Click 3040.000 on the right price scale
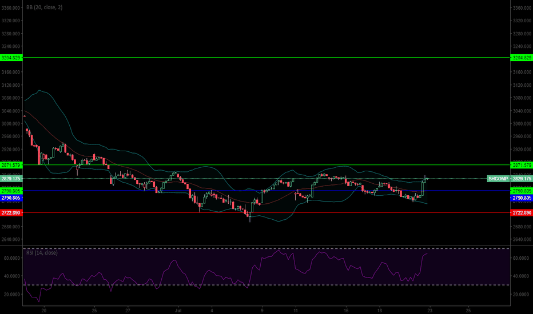The image size is (533, 314). coord(522,111)
